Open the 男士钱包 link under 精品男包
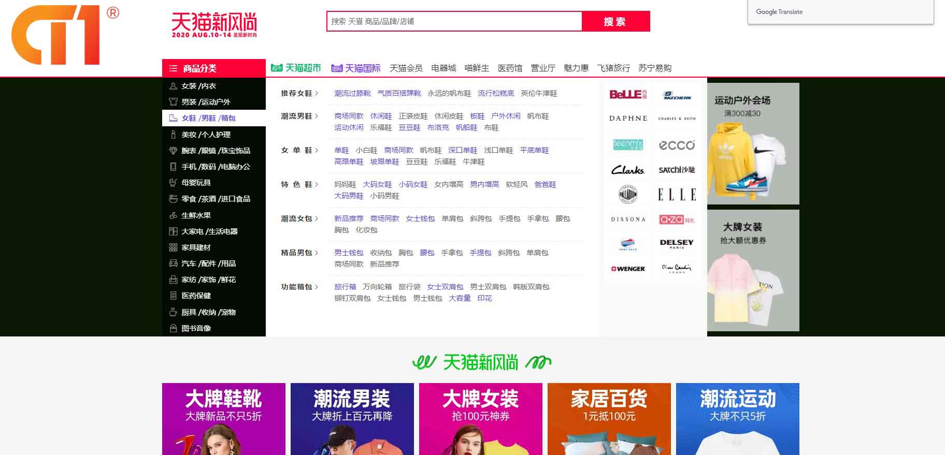 (349, 253)
